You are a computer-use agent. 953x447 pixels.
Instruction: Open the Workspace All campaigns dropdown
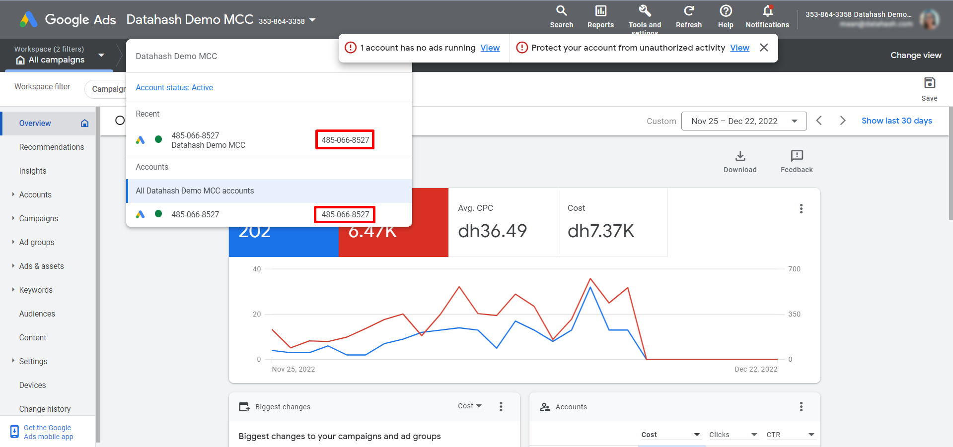(101, 55)
